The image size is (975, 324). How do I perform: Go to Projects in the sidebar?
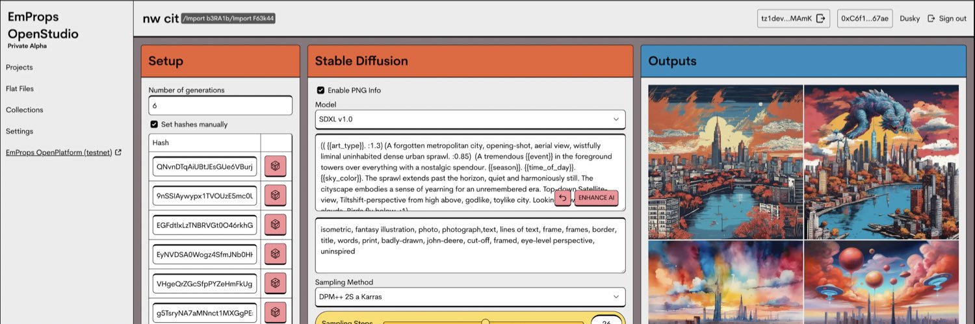coord(19,68)
